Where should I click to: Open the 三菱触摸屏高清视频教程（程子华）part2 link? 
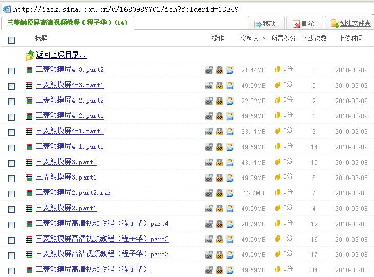click(102, 239)
